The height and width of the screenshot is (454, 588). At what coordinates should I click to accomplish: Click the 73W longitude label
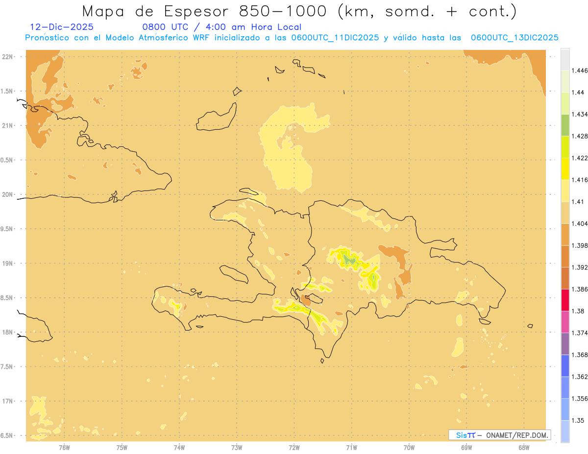tap(237, 448)
